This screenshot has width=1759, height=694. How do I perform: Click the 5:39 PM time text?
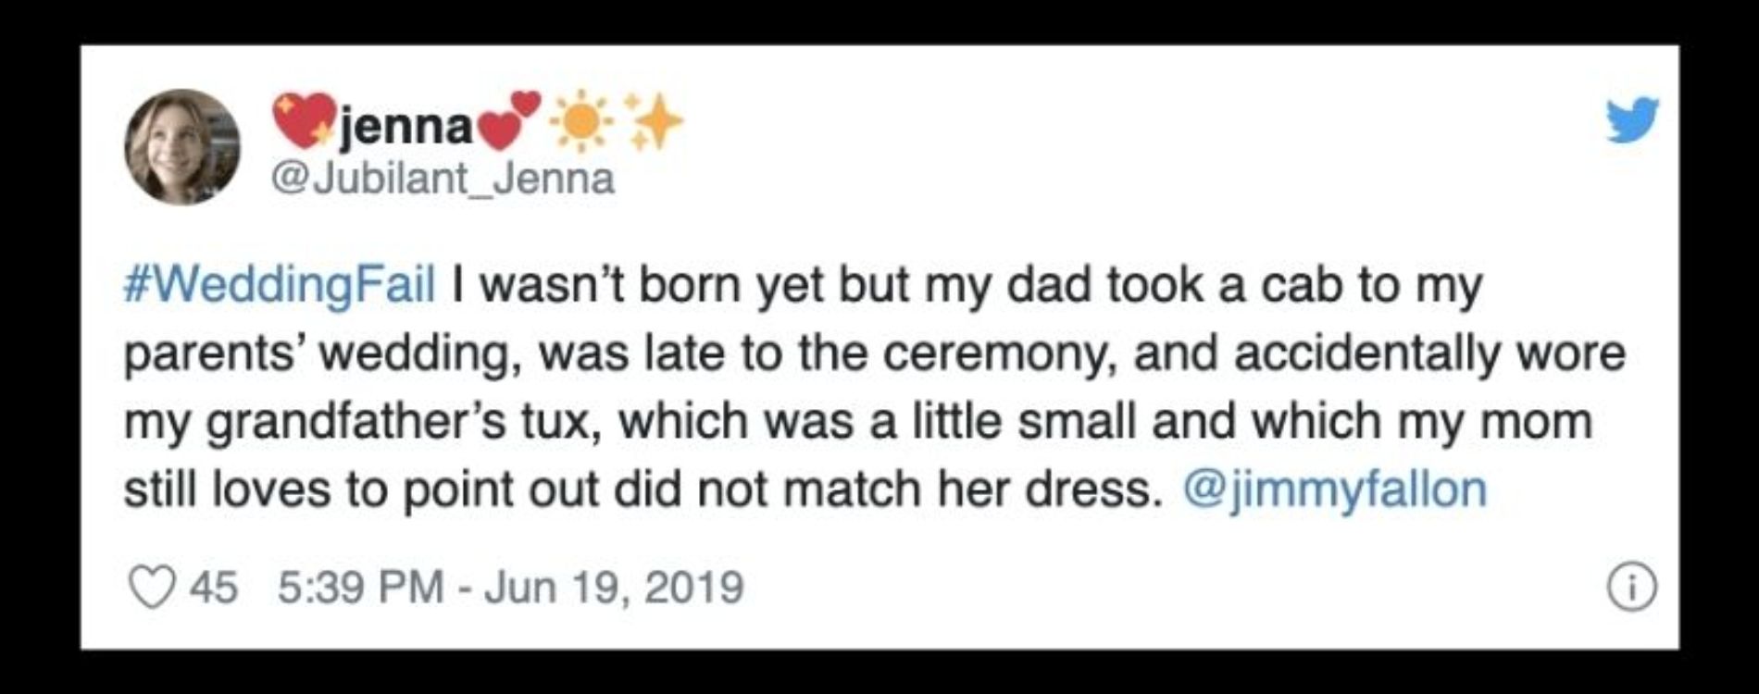[x=361, y=588]
